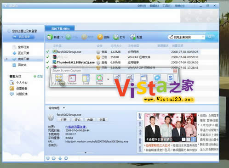Screen dimensions: 229x168
Task: Expand the Shape tool dropdown arrow
Action: coord(108,79)
